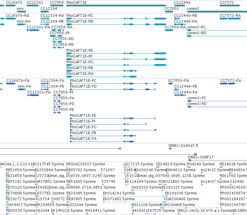This screenshot has width=247, height=215.
Task: Select the RhoGAP71E-PG protein label
Action: [83, 127]
